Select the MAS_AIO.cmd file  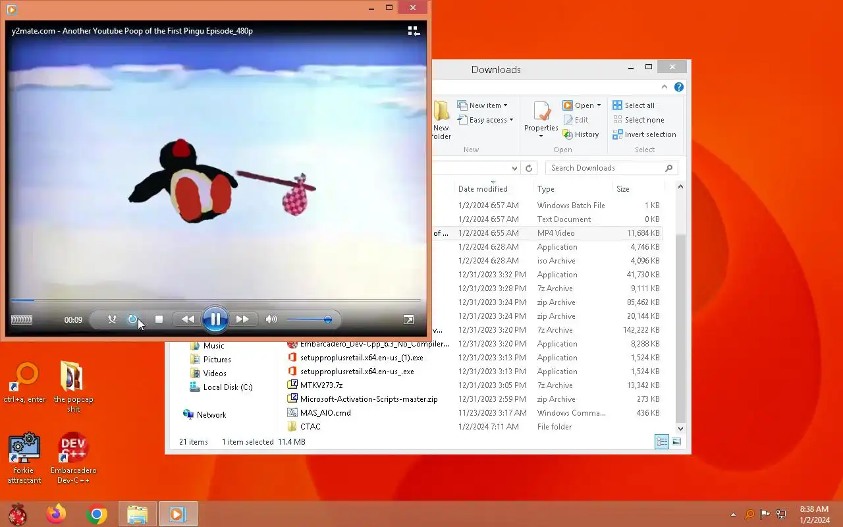[x=319, y=413]
